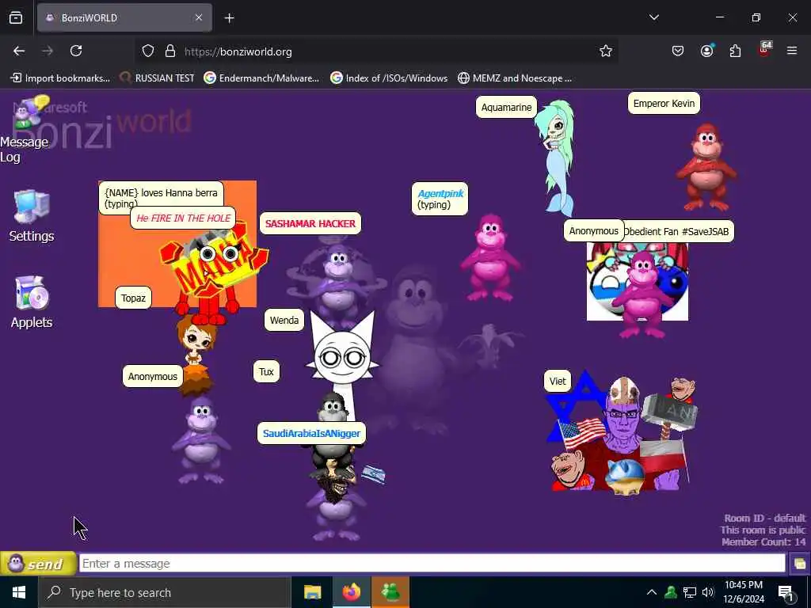
Task: Open Index of /ISOs/Windows bookmark
Action: click(389, 78)
